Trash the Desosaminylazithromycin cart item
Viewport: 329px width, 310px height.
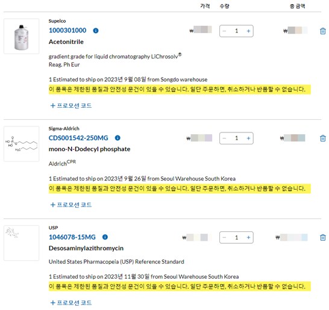click(323, 238)
